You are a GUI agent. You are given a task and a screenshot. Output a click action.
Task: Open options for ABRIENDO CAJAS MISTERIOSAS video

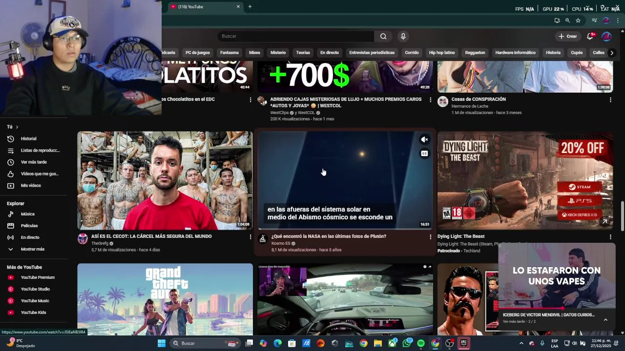click(430, 100)
